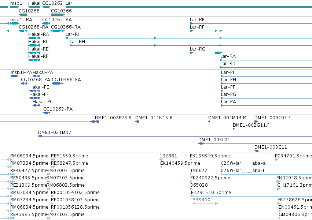Select the 365028 feature
Viewport: 312px width, 220px height.
click(x=199, y=186)
